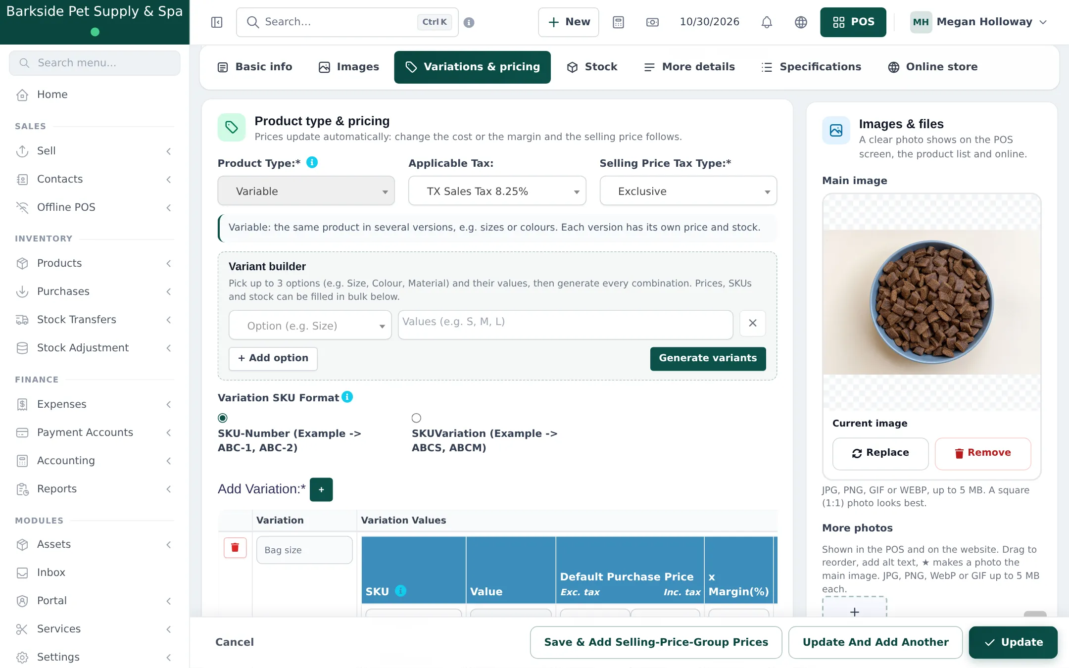The width and height of the screenshot is (1069, 668).
Task: Click Product Type info icon
Action: pyautogui.click(x=312, y=162)
